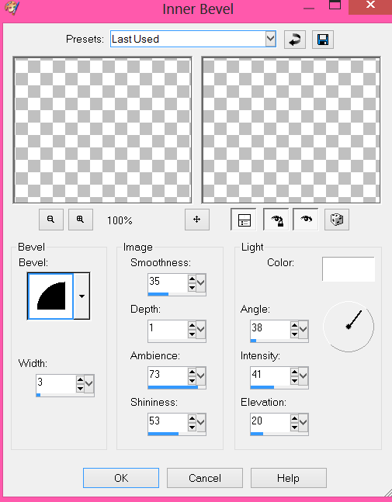
Task: Click the randomize parameters dice icon
Action: (337, 220)
